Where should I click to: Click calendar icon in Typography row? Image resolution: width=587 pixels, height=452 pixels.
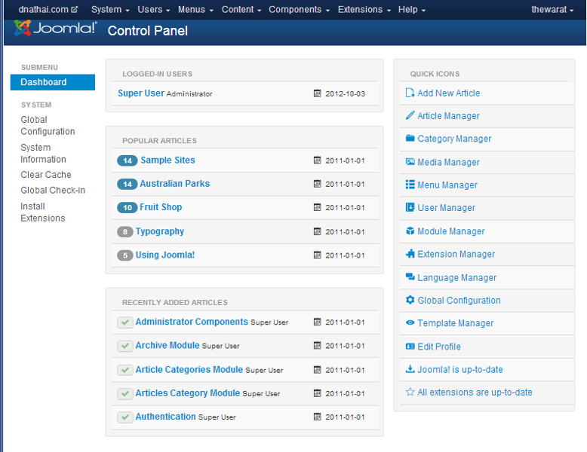point(317,231)
